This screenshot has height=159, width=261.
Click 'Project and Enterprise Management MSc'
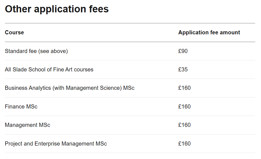56,144
